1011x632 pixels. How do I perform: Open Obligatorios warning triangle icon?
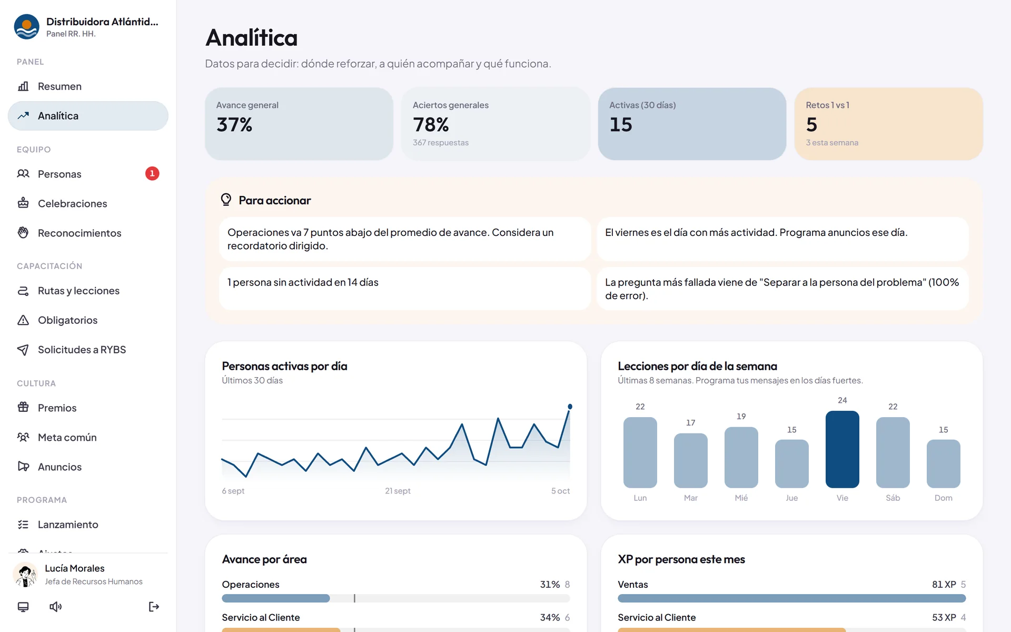(x=23, y=320)
